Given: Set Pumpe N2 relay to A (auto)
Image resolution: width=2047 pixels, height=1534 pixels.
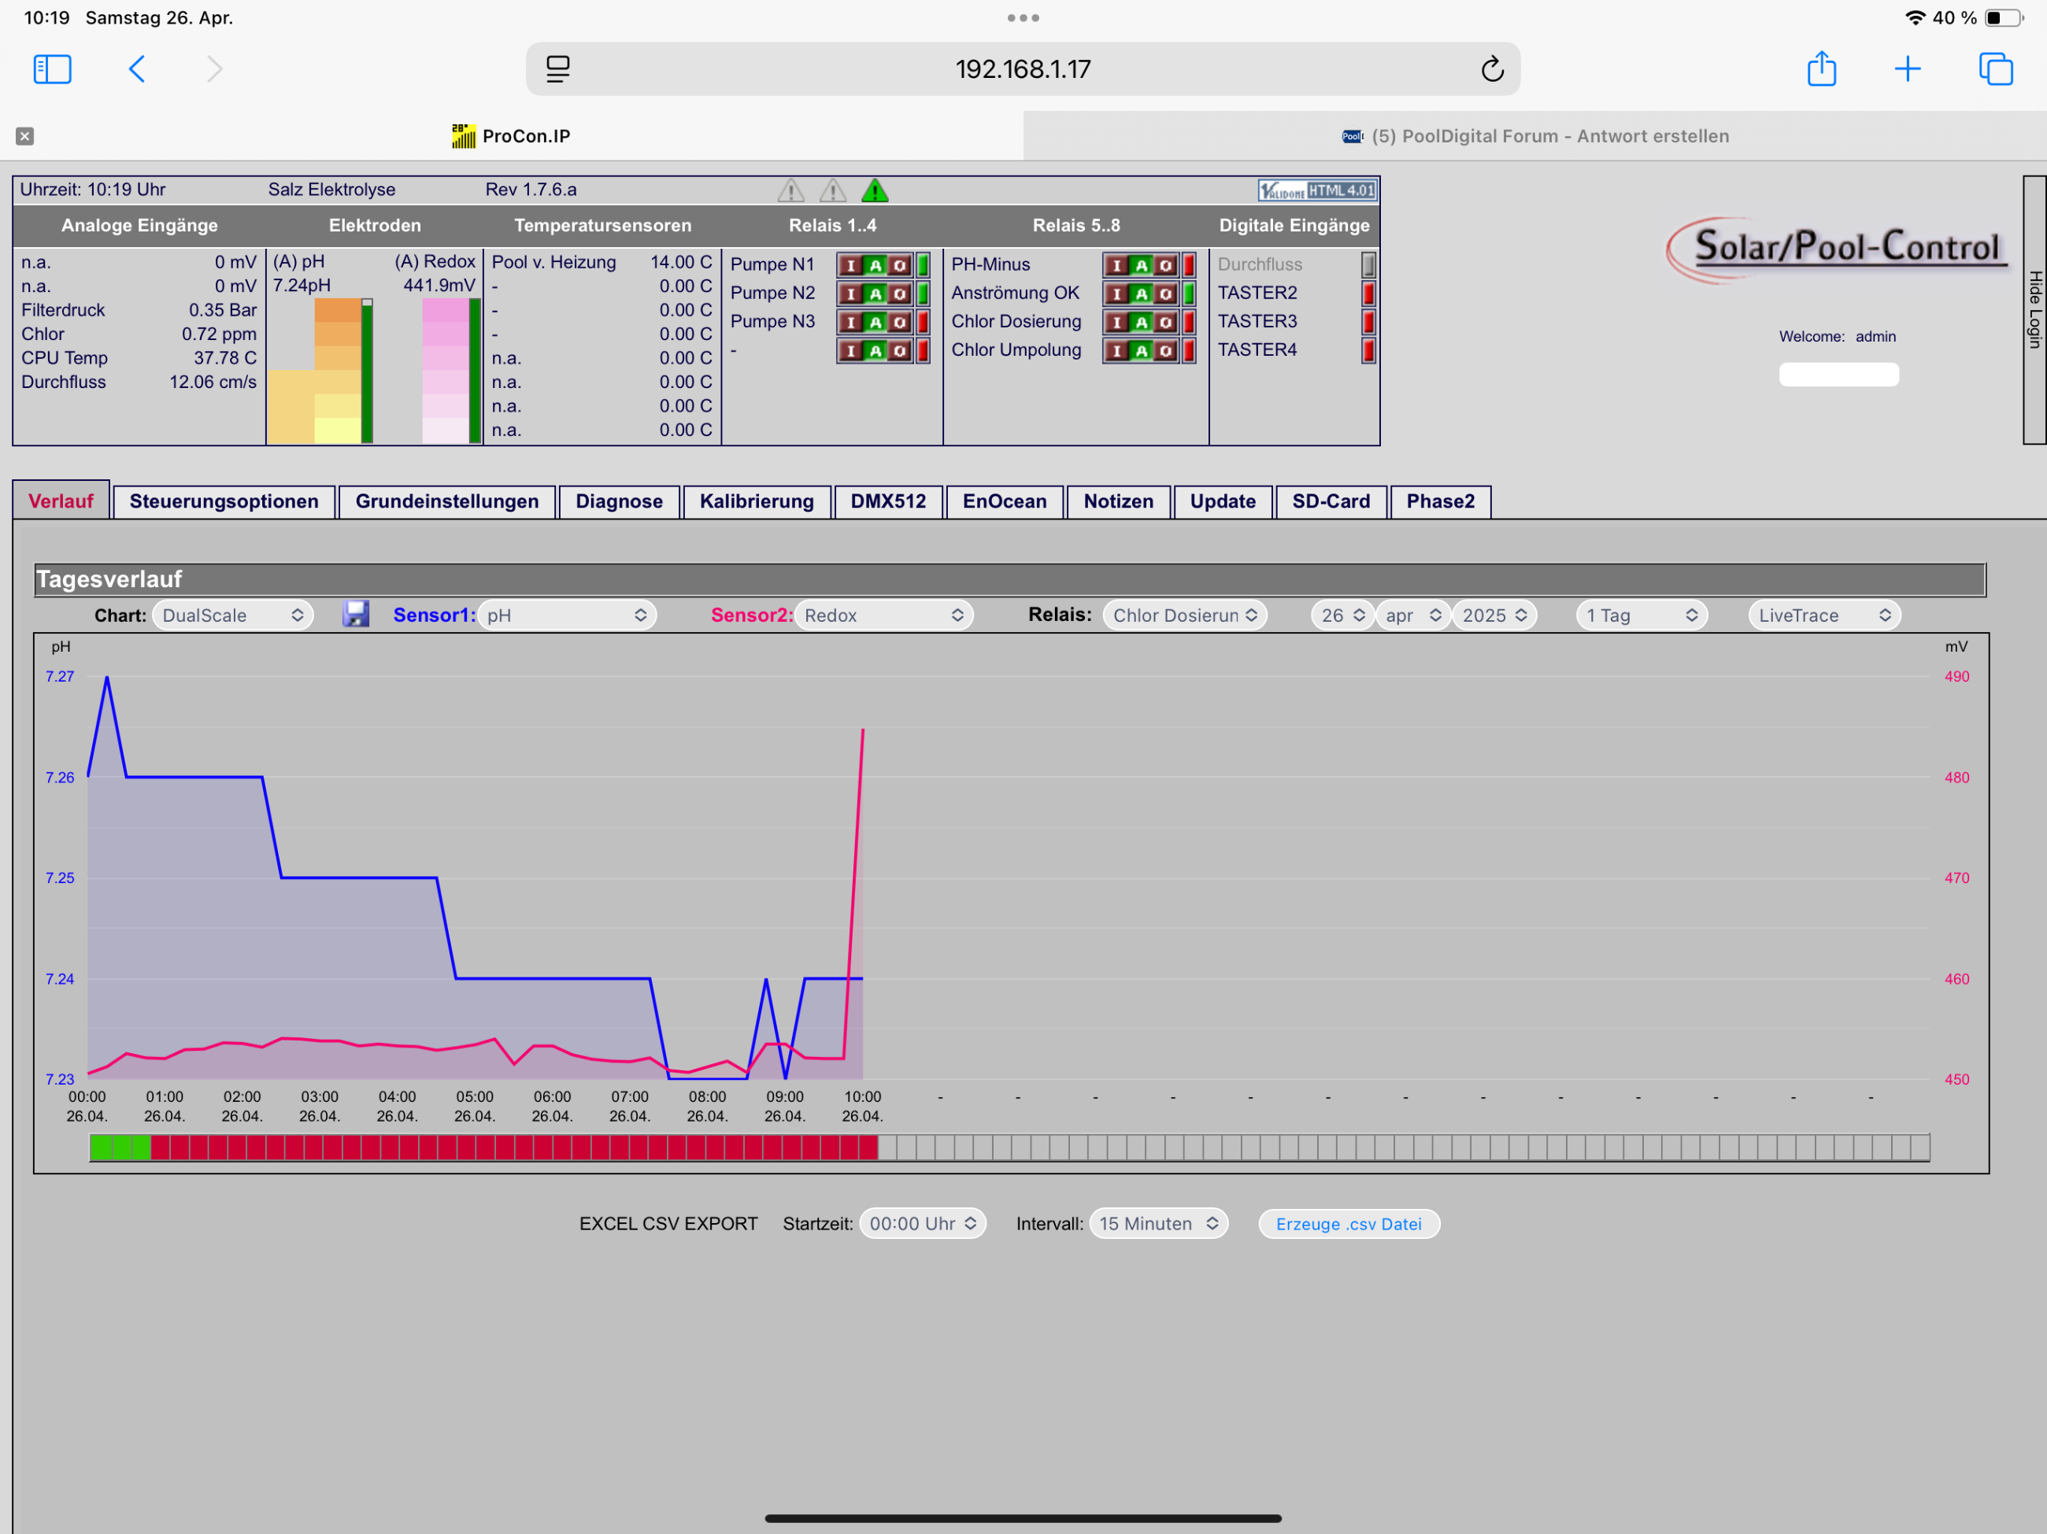Looking at the screenshot, I should click(x=875, y=294).
